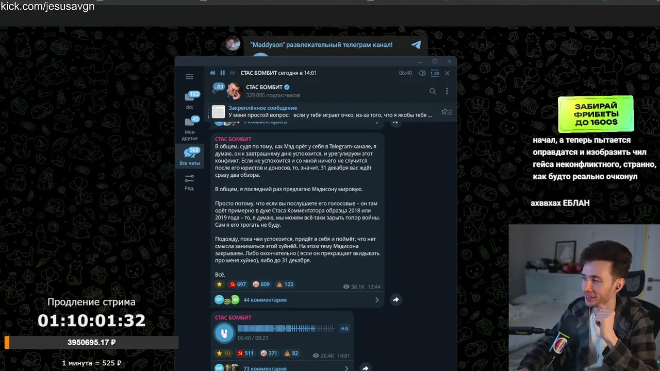Open the Telegram hamburger menu
Screen dimensions: 660x371
(189, 77)
